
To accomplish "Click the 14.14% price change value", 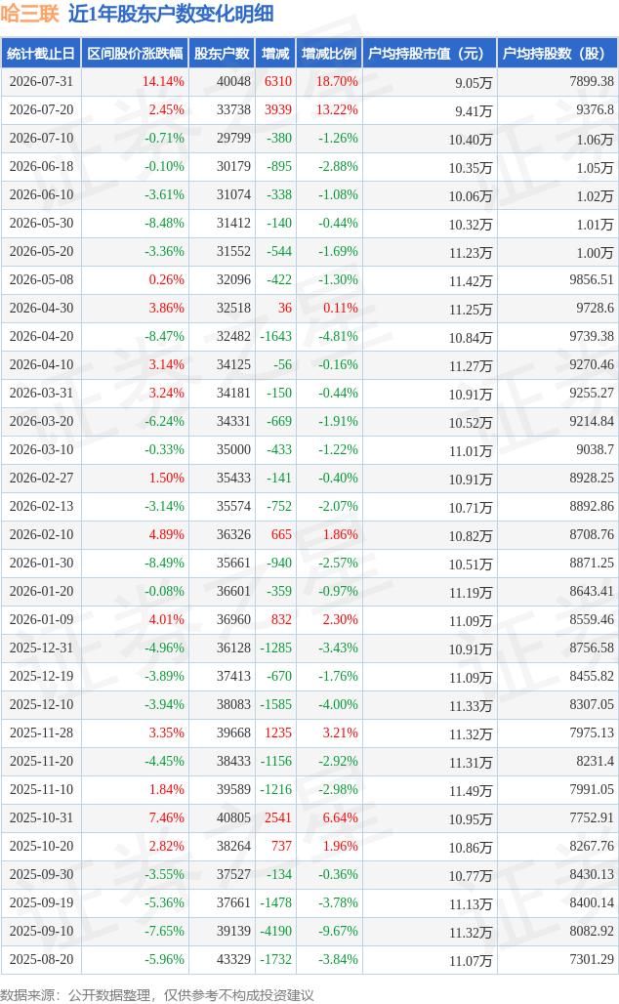I will 163,81.
